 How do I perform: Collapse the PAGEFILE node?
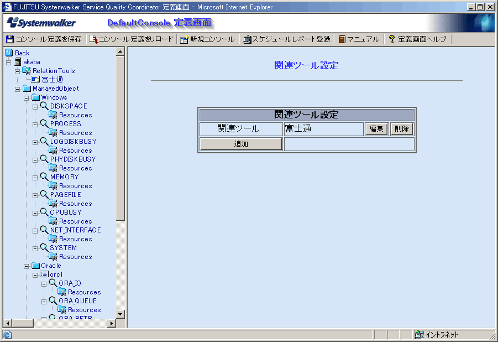tap(35, 195)
